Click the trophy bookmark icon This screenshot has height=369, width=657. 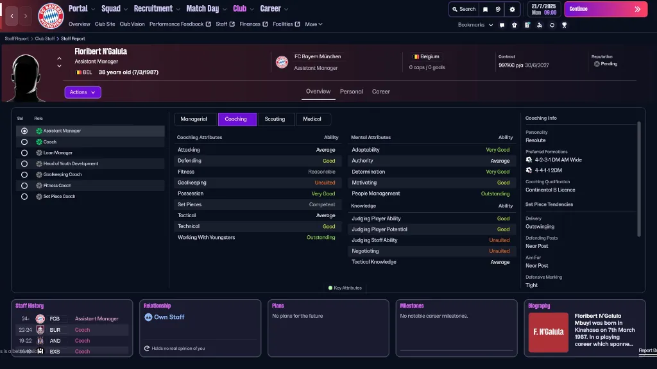[564, 25]
